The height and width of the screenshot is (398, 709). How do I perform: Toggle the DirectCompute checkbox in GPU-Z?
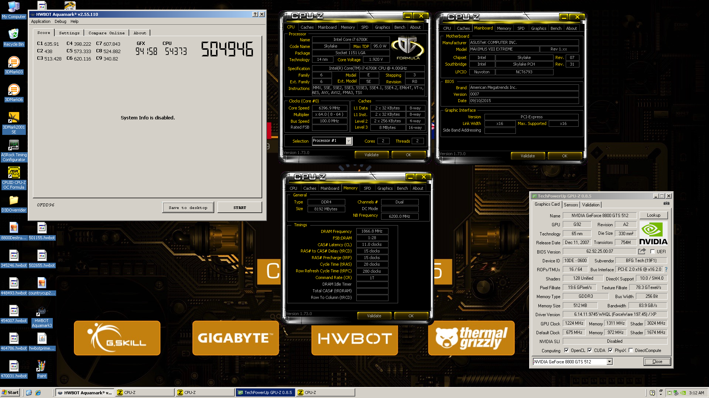(x=631, y=350)
